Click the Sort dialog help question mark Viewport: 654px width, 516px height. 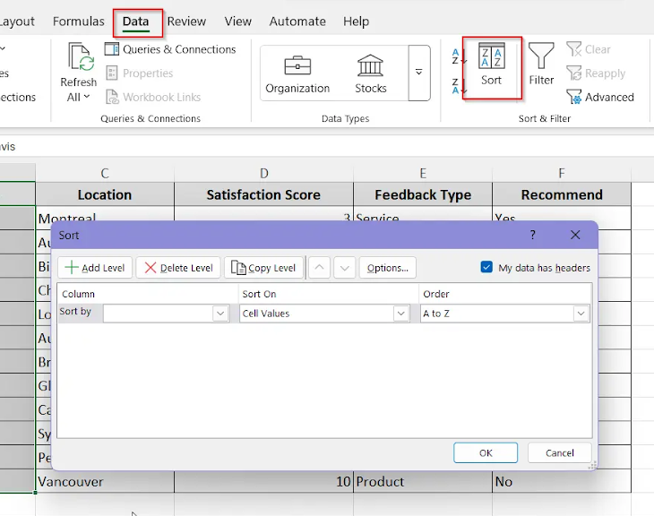coord(533,235)
